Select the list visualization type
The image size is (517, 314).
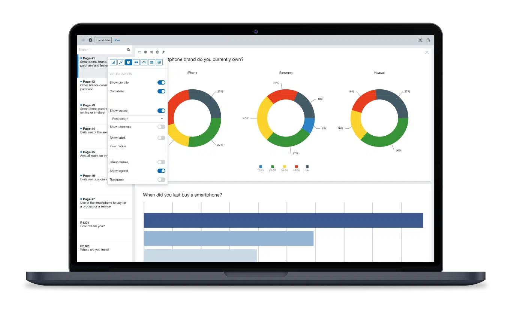click(x=151, y=62)
